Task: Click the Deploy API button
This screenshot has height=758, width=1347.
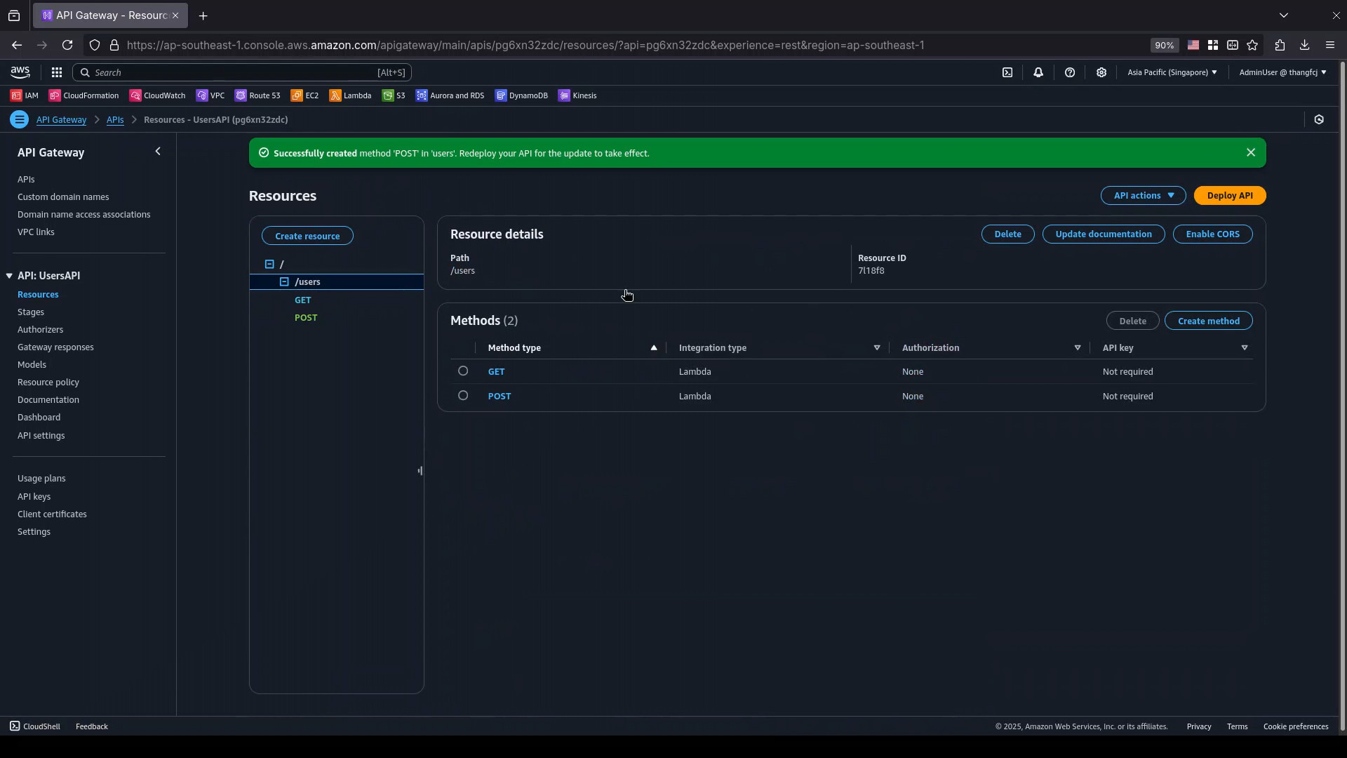Action: 1230,195
